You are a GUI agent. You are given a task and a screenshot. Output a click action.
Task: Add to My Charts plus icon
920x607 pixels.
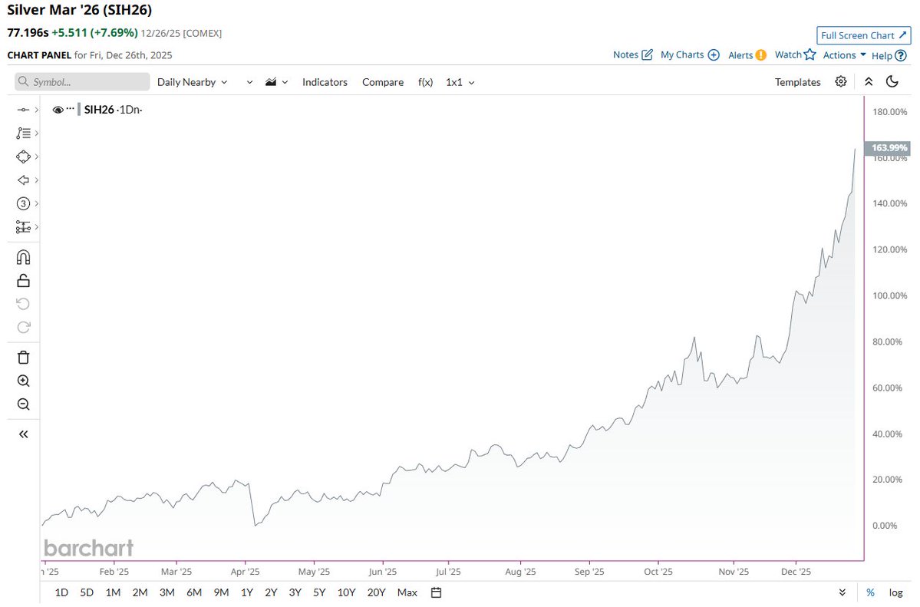point(714,54)
